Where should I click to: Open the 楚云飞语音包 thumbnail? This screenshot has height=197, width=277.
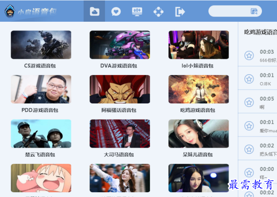pyautogui.click(x=41, y=133)
